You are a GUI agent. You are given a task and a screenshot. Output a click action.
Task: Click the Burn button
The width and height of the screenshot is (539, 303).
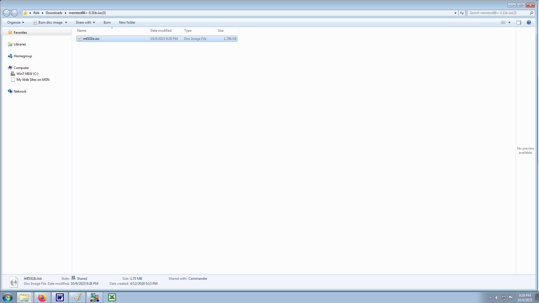point(107,22)
